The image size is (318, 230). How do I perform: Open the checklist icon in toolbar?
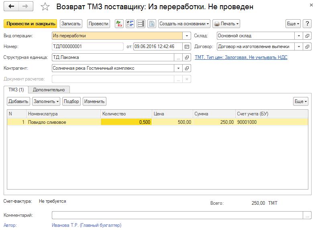click(x=130, y=24)
